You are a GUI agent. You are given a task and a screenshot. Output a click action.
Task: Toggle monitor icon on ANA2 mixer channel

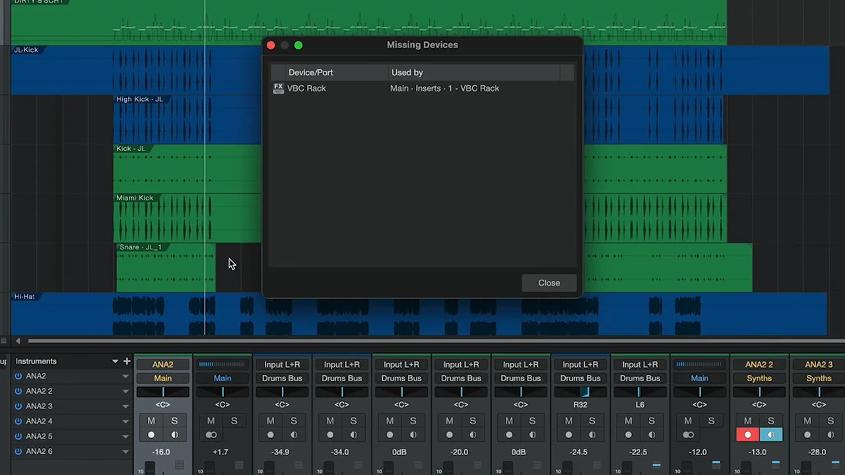click(174, 435)
